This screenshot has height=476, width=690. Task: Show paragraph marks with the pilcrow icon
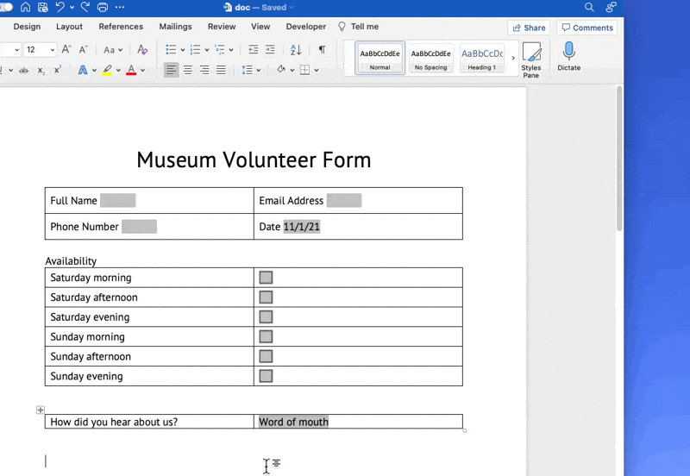point(322,50)
